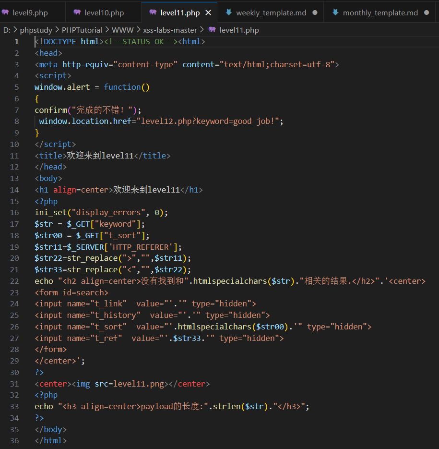
Task: Open the level11.php breadcrumb segment
Action: point(239,30)
